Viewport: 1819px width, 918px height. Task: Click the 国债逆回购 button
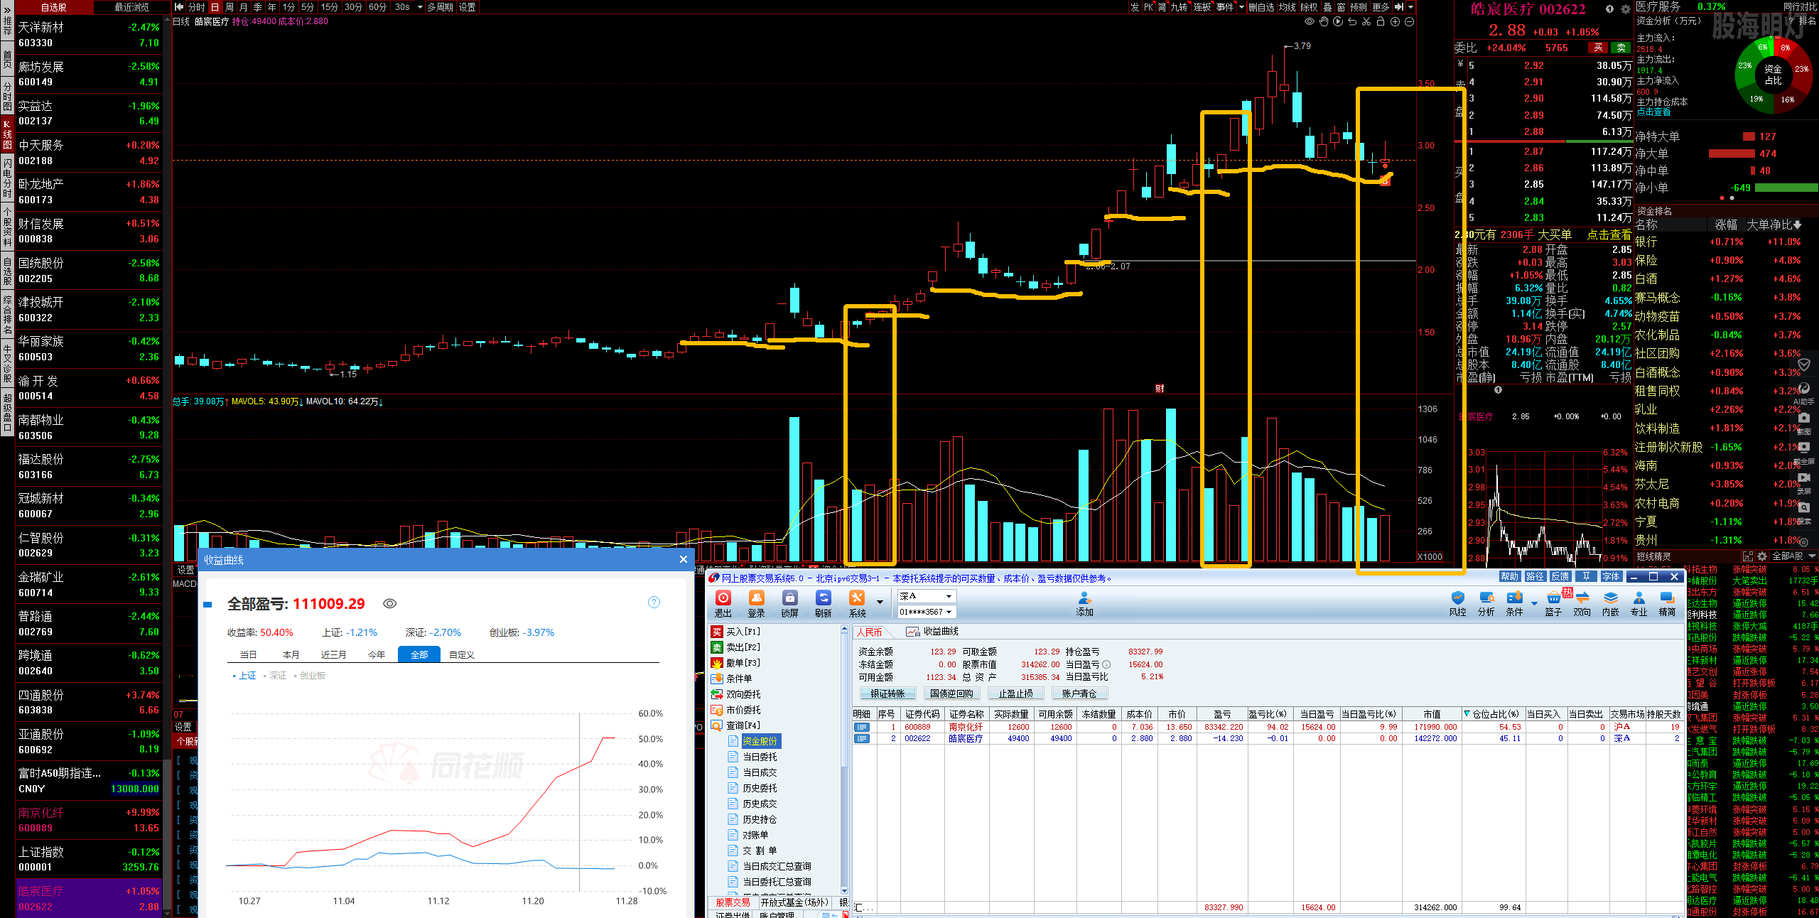coord(951,693)
